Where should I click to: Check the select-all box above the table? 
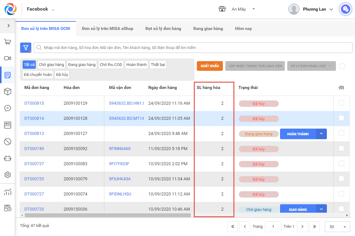point(342,66)
